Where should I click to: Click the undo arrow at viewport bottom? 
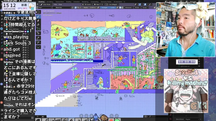[111, 116]
